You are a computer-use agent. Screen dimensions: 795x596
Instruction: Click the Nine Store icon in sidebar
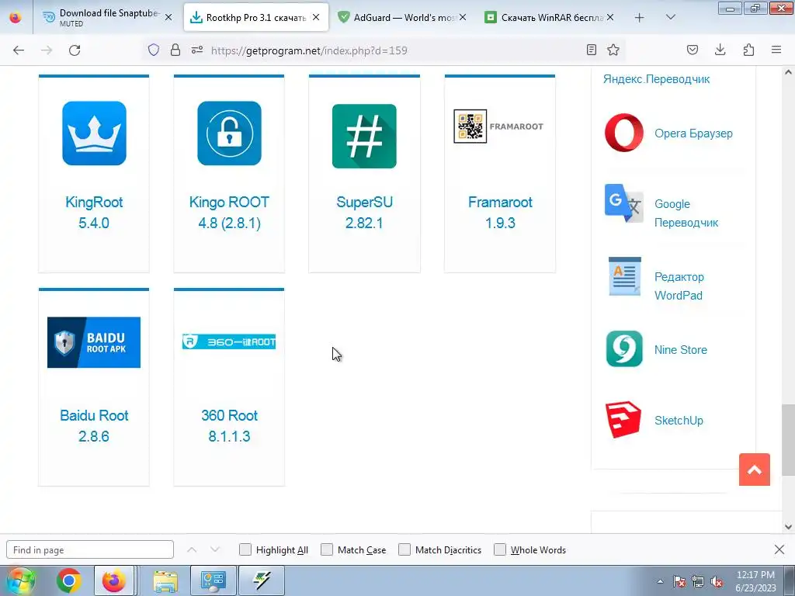(x=624, y=348)
